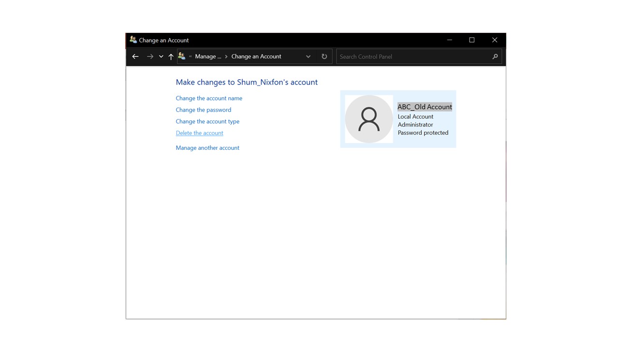This screenshot has width=619, height=348.
Task: Click the title bar user accounts icon
Action: click(133, 40)
